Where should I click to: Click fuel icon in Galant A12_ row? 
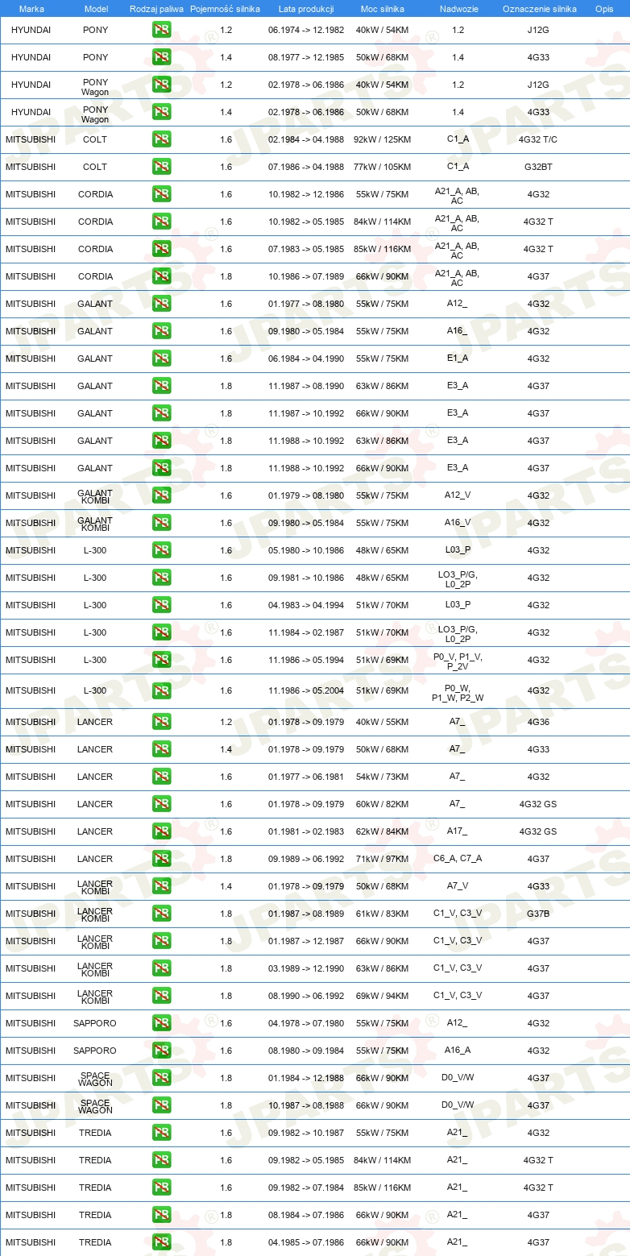pos(161,304)
